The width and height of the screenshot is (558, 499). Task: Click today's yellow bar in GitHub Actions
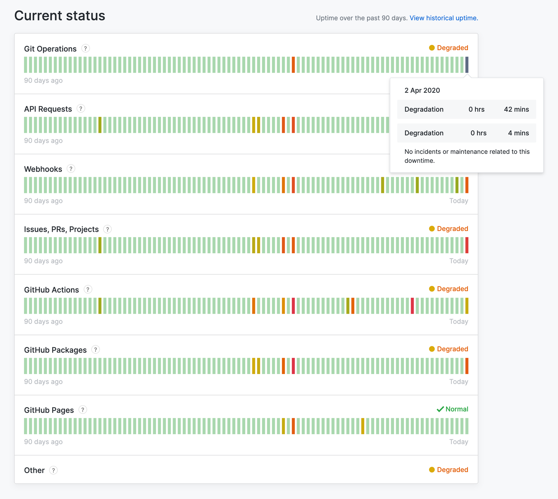[467, 306]
